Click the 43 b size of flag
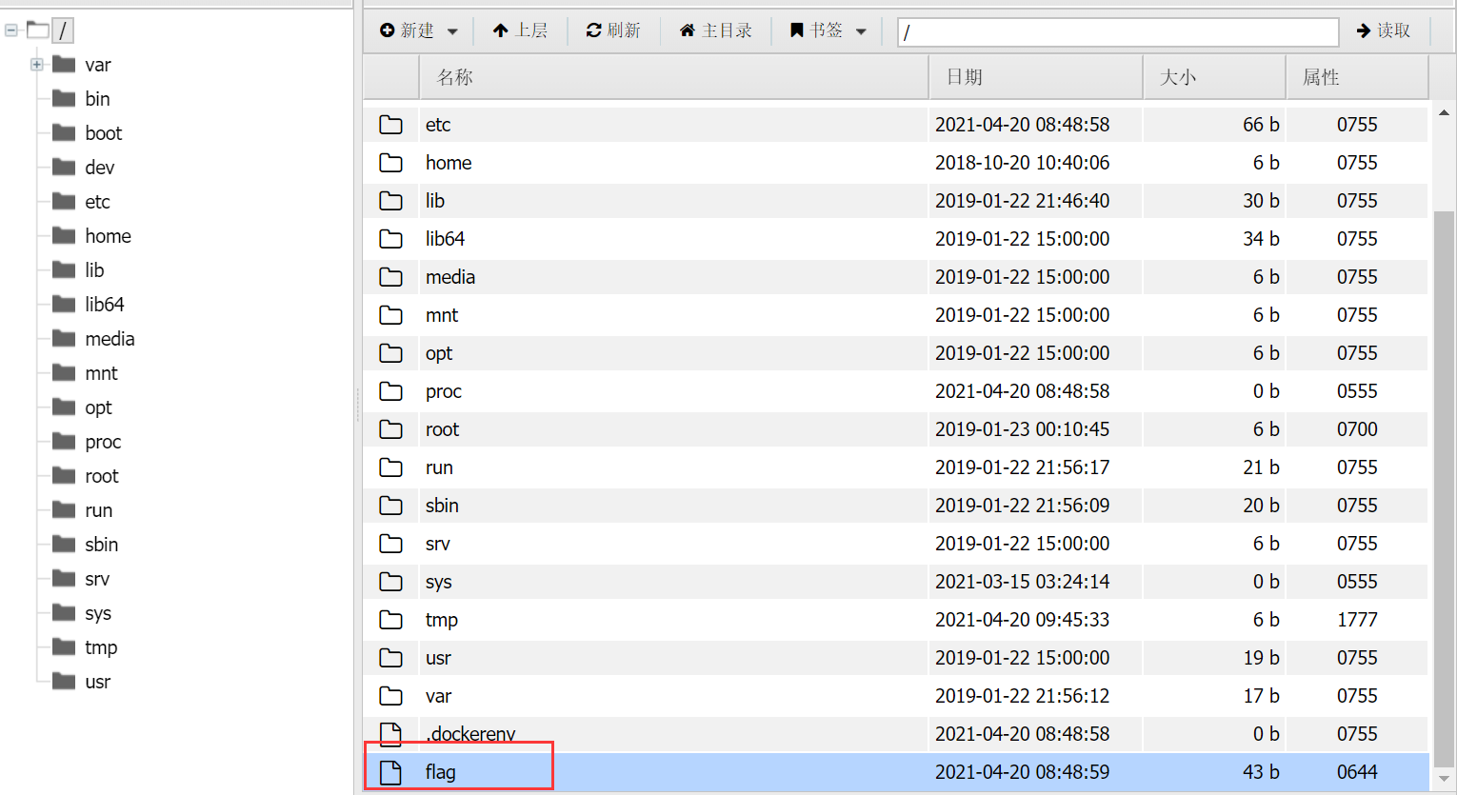This screenshot has height=795, width=1457. (1261, 772)
